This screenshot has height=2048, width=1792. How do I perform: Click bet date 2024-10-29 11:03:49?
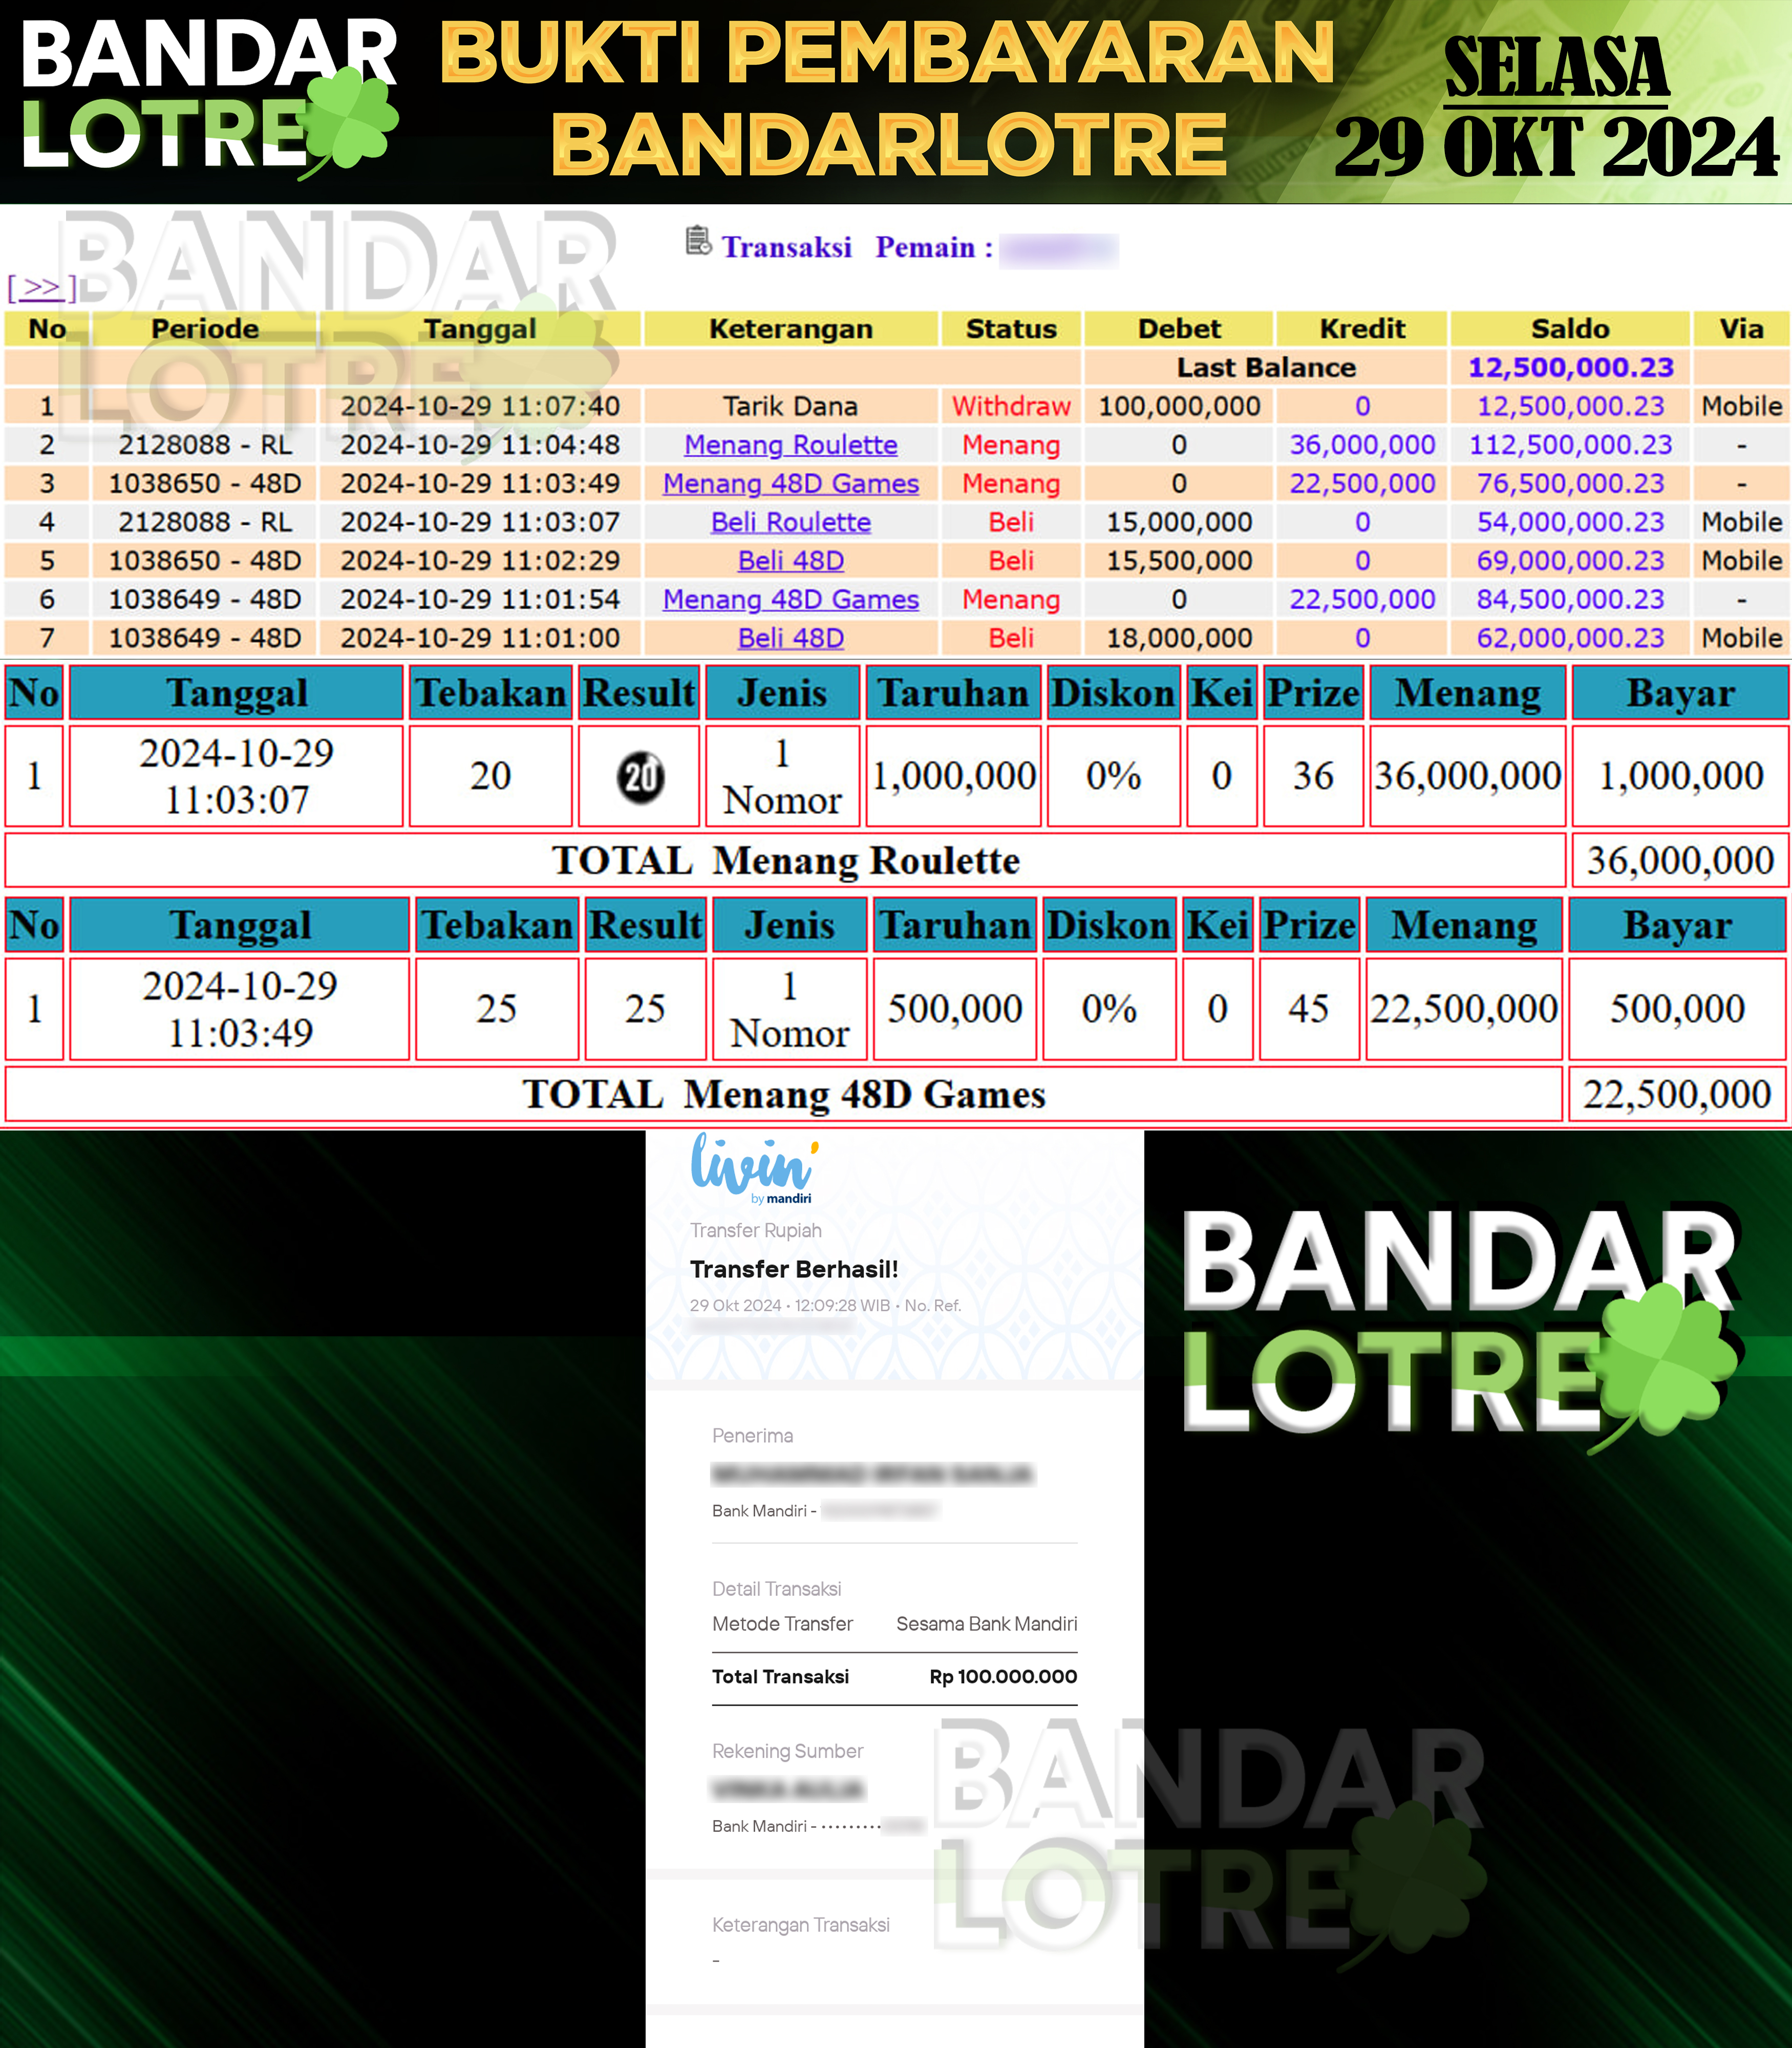(x=240, y=1010)
